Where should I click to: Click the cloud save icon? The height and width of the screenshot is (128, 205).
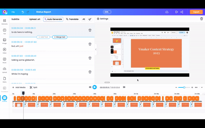167,12
